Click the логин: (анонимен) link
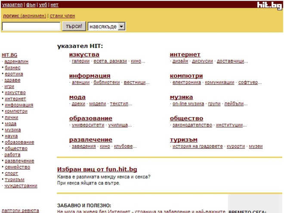The image size is (284, 213). click(x=25, y=16)
